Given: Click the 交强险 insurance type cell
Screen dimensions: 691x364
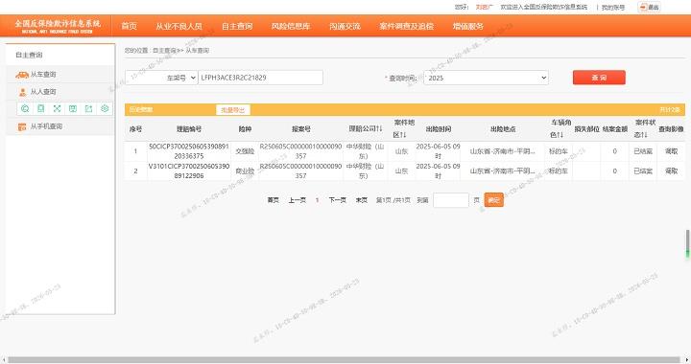Looking at the screenshot, I should pos(245,151).
